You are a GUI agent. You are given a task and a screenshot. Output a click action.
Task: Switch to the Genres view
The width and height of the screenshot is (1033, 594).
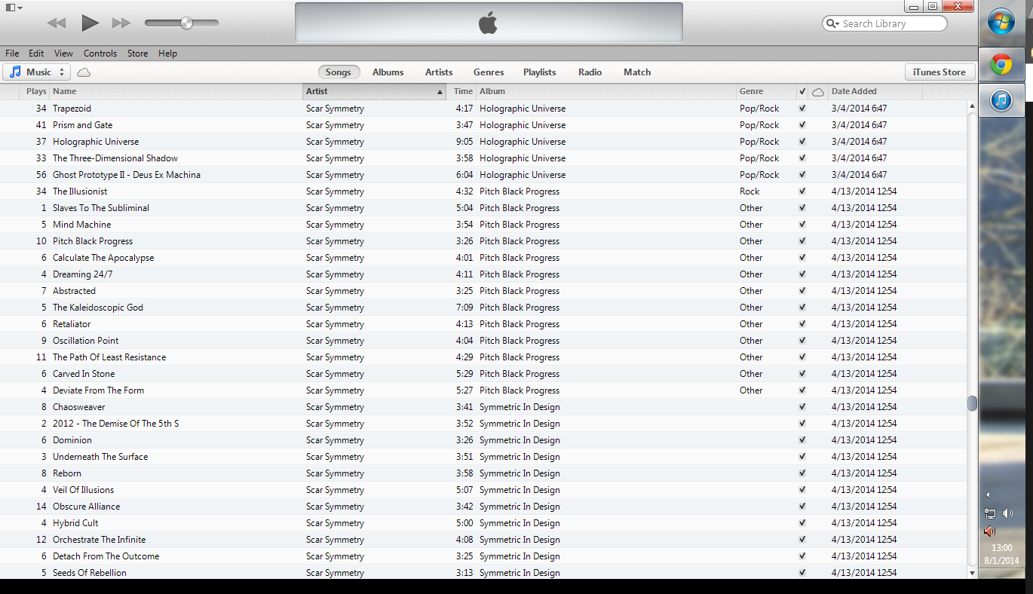click(489, 72)
